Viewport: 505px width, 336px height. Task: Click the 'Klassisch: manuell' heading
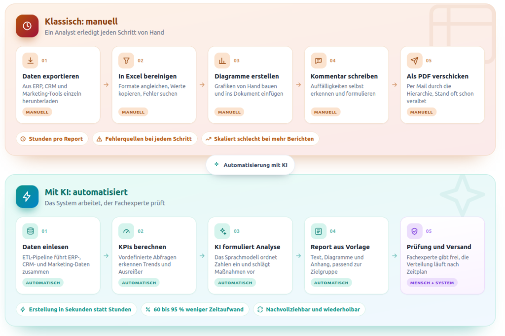click(81, 22)
